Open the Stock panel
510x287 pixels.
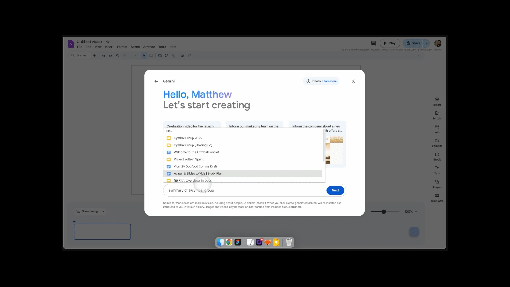coord(437,156)
